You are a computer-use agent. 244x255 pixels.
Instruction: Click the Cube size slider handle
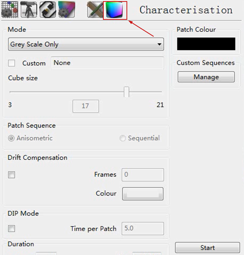(126, 92)
